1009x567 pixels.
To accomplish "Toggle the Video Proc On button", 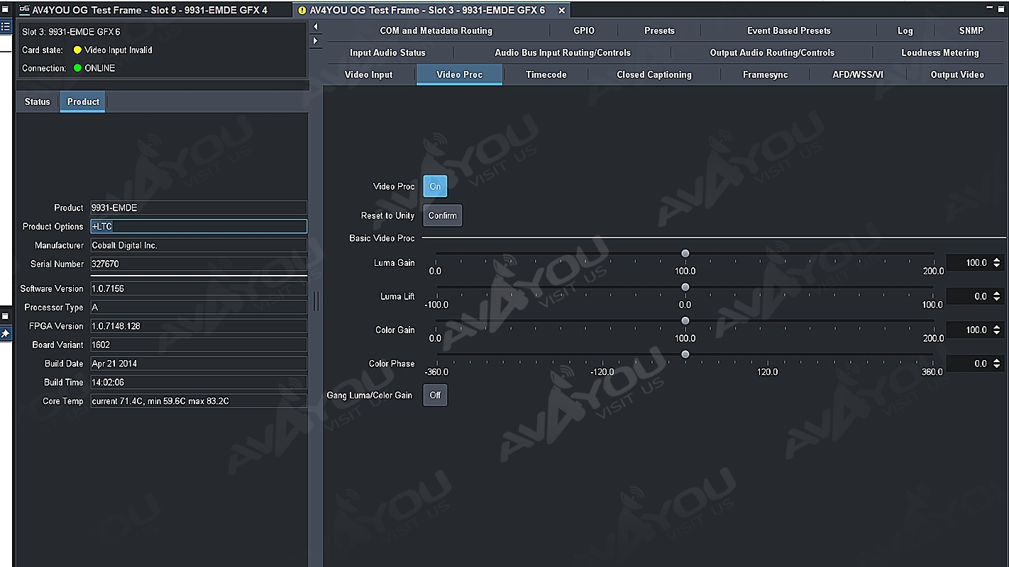I will coord(435,186).
